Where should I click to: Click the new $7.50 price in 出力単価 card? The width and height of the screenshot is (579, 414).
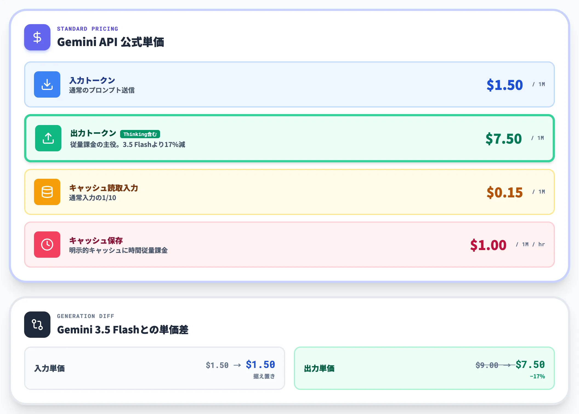pyautogui.click(x=530, y=365)
